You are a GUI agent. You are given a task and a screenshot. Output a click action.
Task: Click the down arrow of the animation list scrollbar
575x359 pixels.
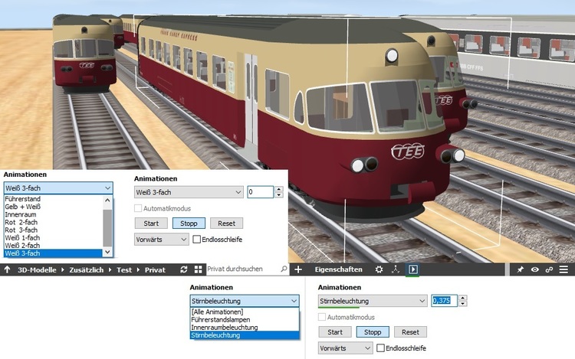(x=107, y=252)
